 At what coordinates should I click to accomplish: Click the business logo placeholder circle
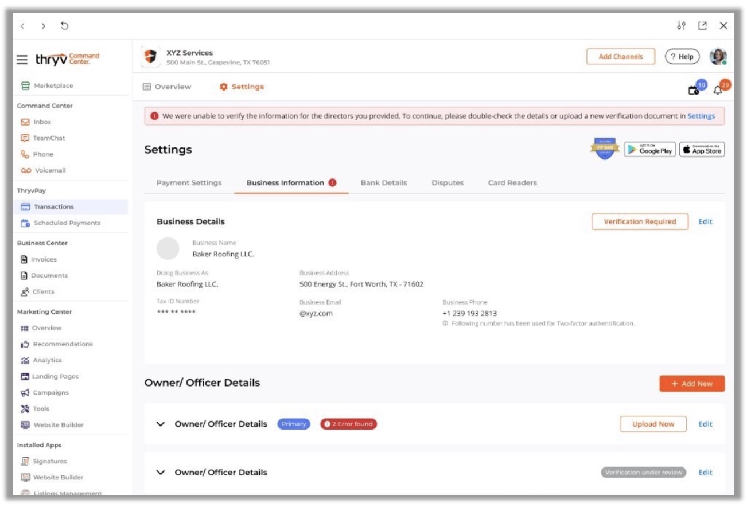[x=168, y=248]
